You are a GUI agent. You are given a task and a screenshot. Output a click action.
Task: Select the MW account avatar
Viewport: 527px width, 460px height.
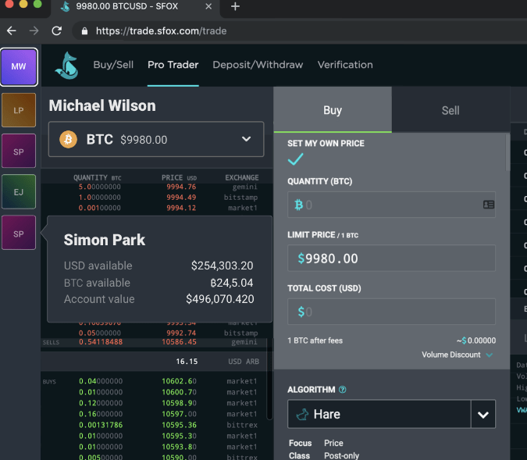[x=19, y=67]
